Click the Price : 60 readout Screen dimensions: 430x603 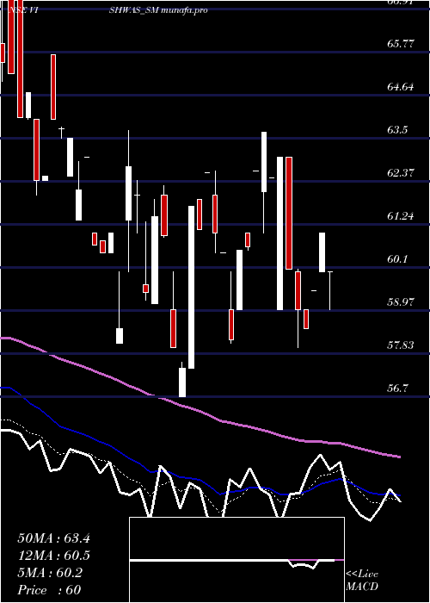click(49, 589)
